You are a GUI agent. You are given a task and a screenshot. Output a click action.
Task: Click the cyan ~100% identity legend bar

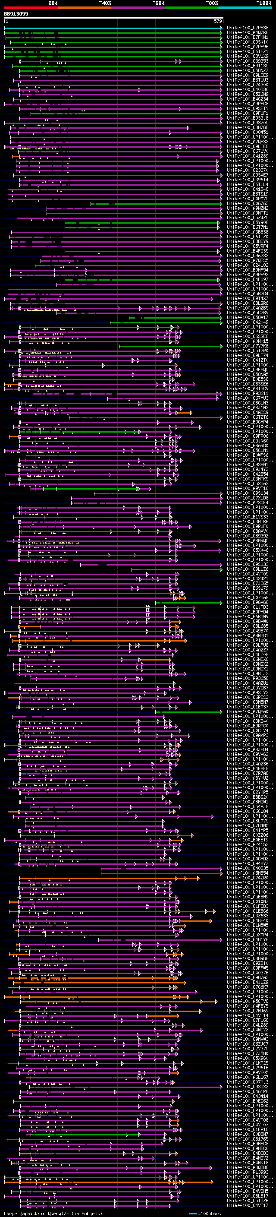(x=245, y=7)
